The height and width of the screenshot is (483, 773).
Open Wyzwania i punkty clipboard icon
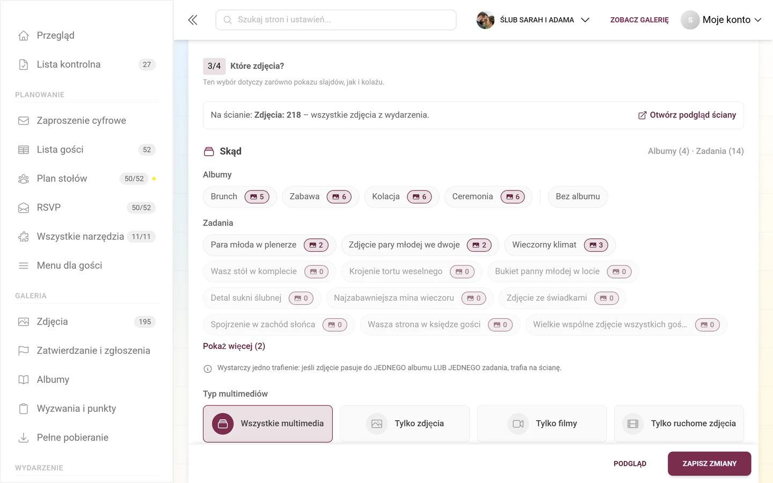click(x=24, y=409)
